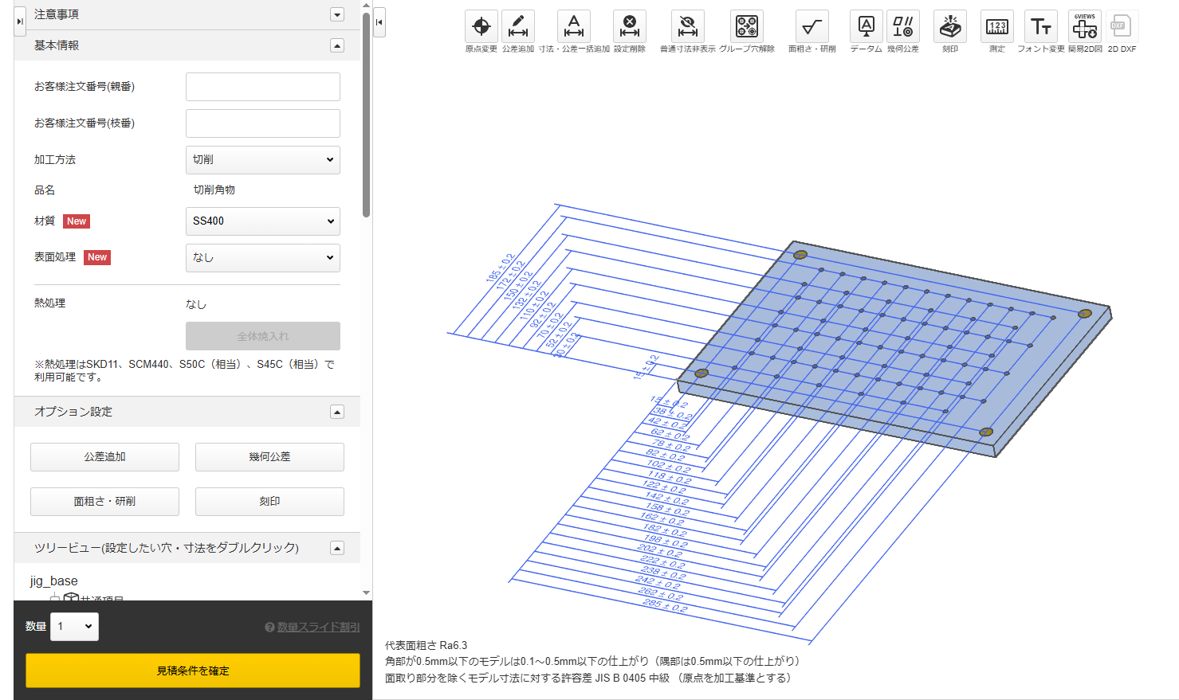Open the 刻印 engraving toolbar tool

coord(950,27)
